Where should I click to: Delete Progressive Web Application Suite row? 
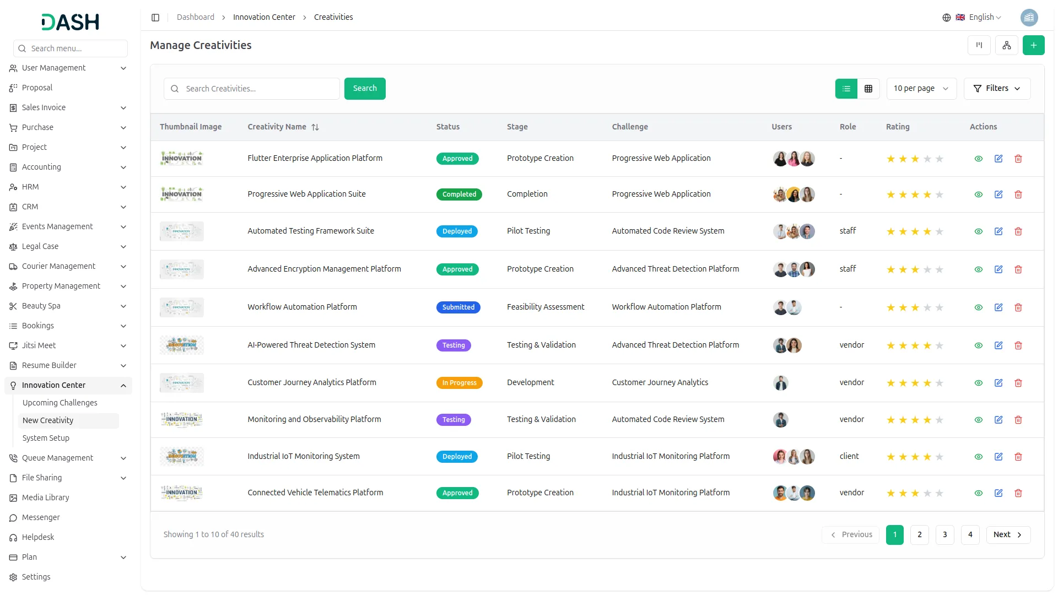[x=1018, y=194]
